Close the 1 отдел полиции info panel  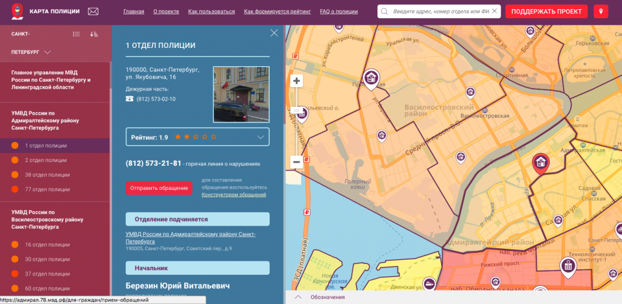pyautogui.click(x=274, y=33)
